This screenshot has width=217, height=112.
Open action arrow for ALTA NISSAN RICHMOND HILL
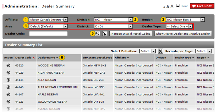(8, 87)
